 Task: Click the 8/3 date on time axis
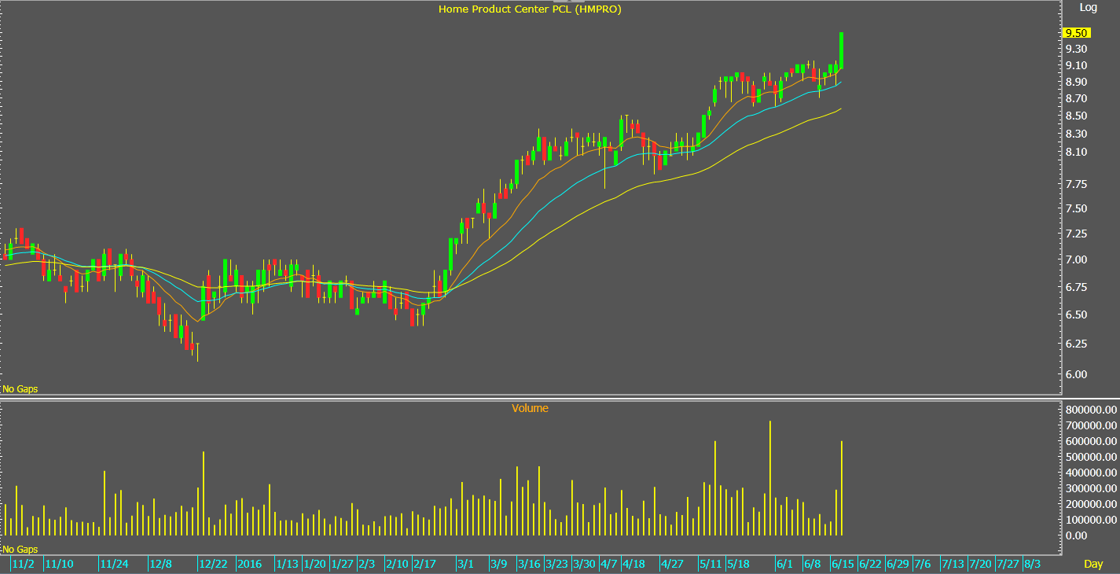coord(1032,564)
